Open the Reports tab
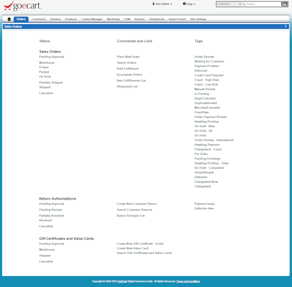Screen dimensions: 292x287 pos(139,19)
